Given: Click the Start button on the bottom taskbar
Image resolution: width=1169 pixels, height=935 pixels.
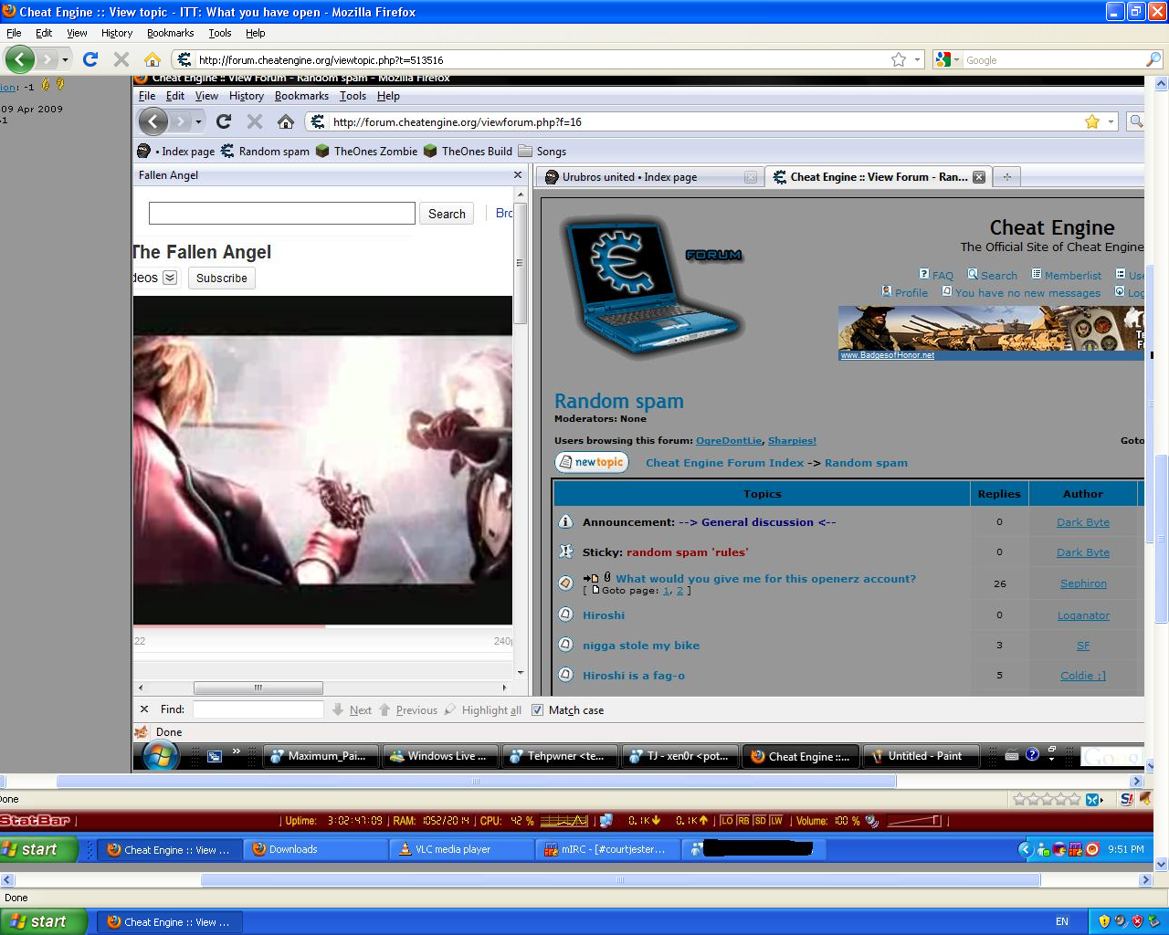Looking at the screenshot, I should [x=44, y=921].
